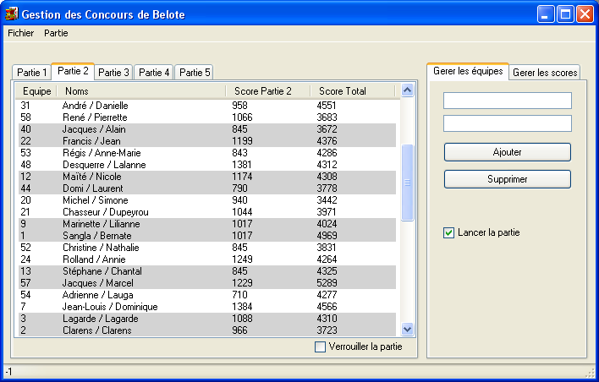The image size is (599, 382).
Task: Click the application icon in title bar
Action: tap(11, 14)
